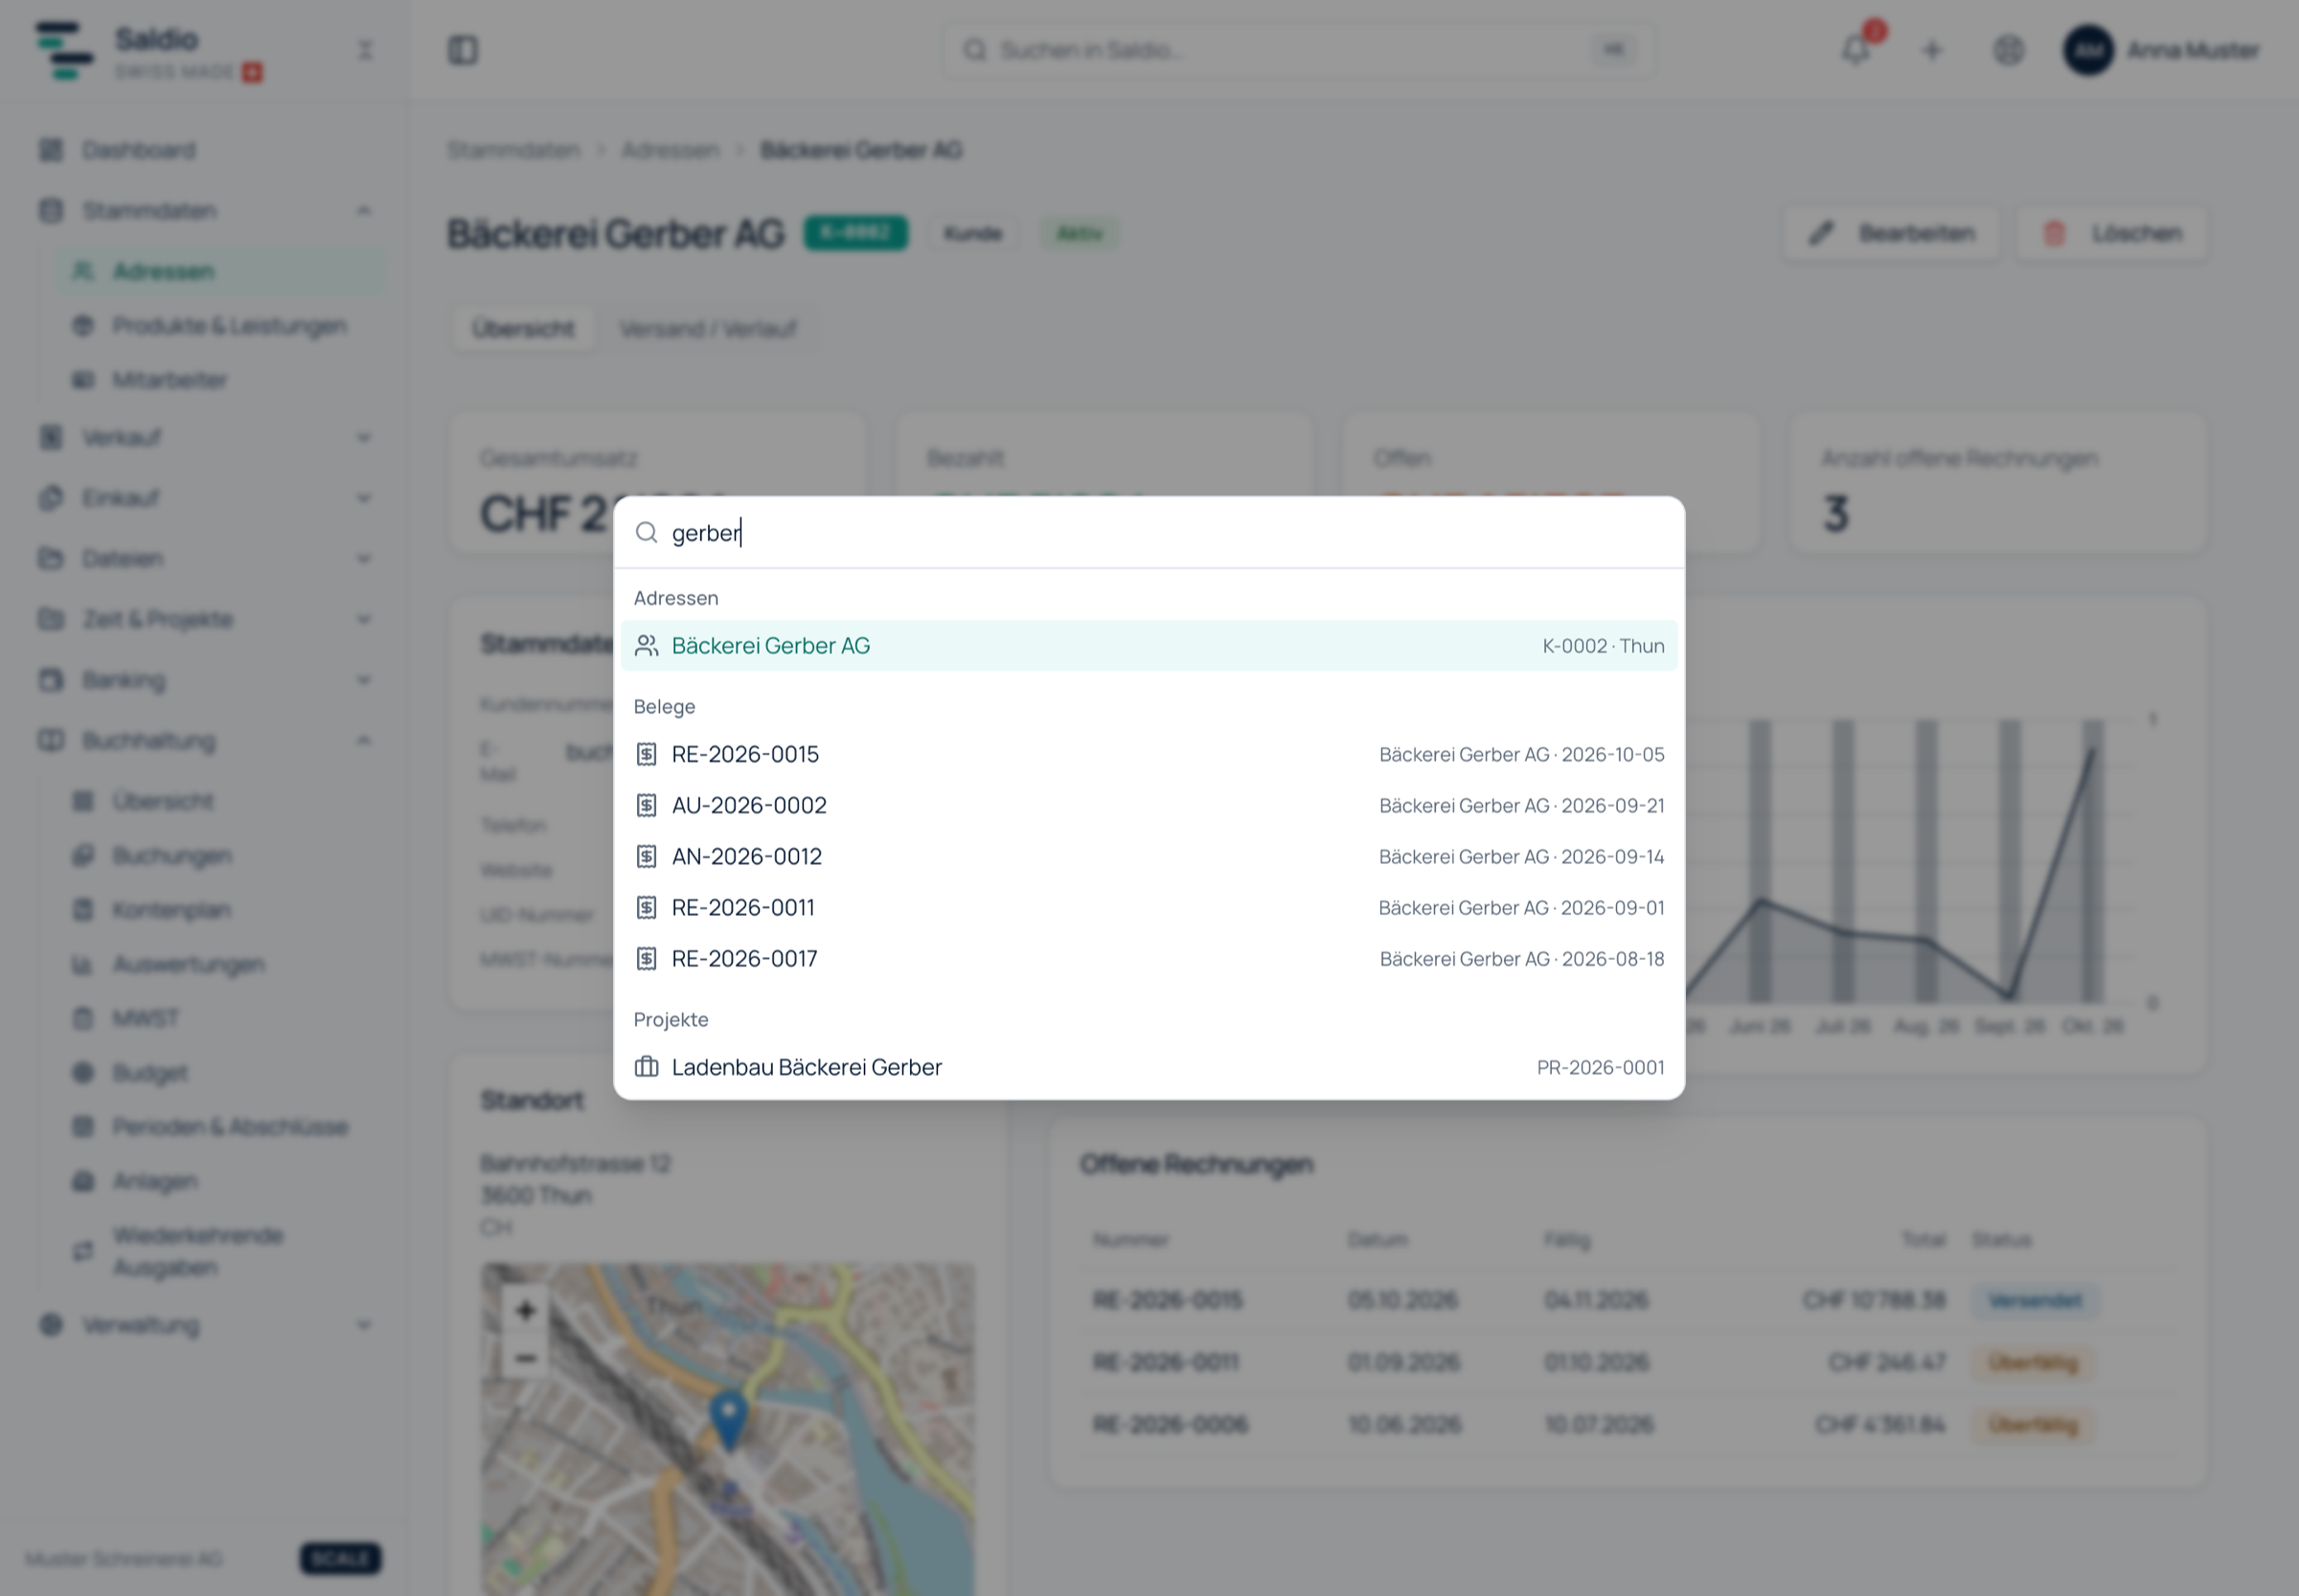This screenshot has width=2299, height=1596.
Task: Zoom in on the map
Action: click(x=525, y=1311)
